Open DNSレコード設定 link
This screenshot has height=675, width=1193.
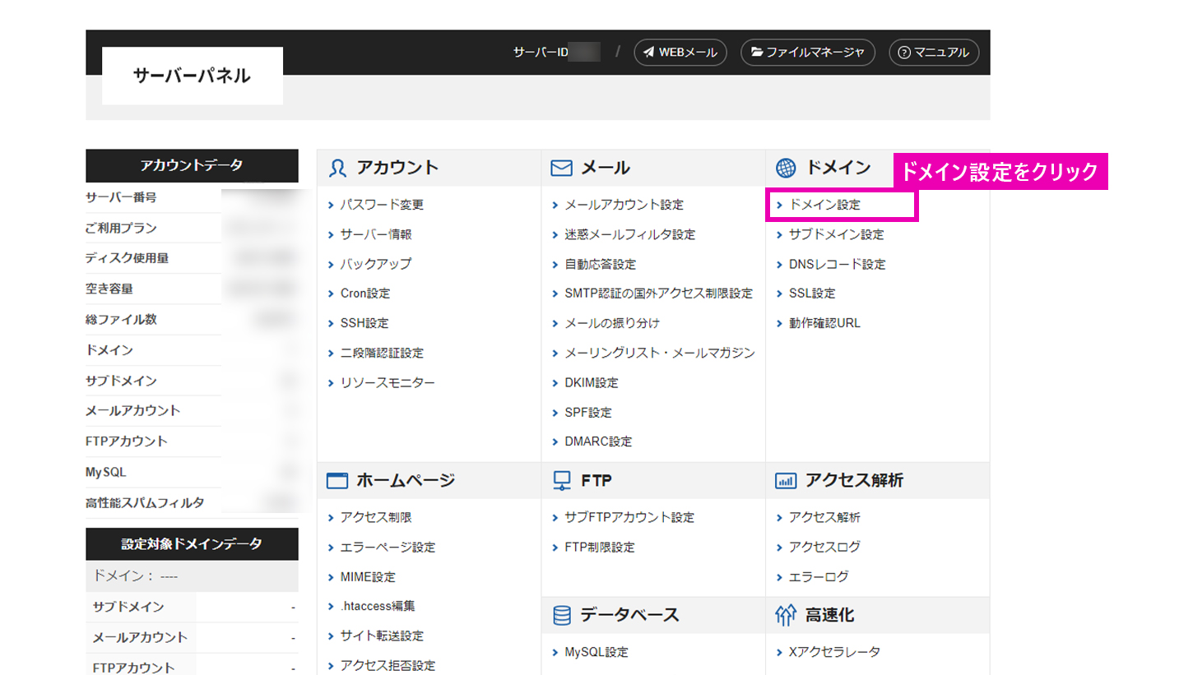pos(837,264)
